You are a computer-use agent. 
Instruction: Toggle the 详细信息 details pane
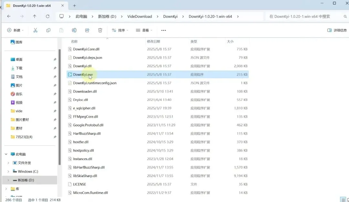[337, 30]
